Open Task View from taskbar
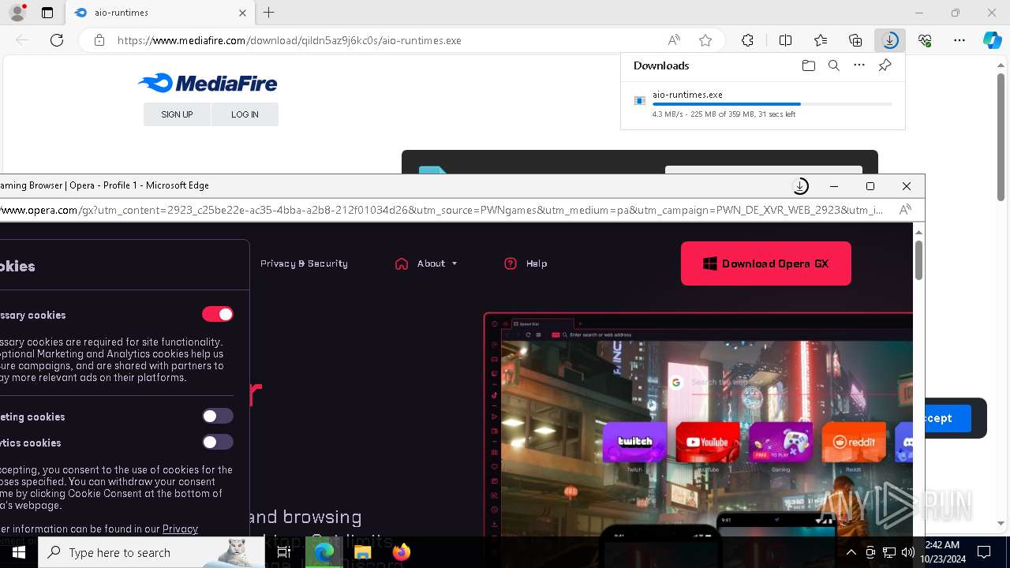The width and height of the screenshot is (1010, 568). pyautogui.click(x=284, y=552)
